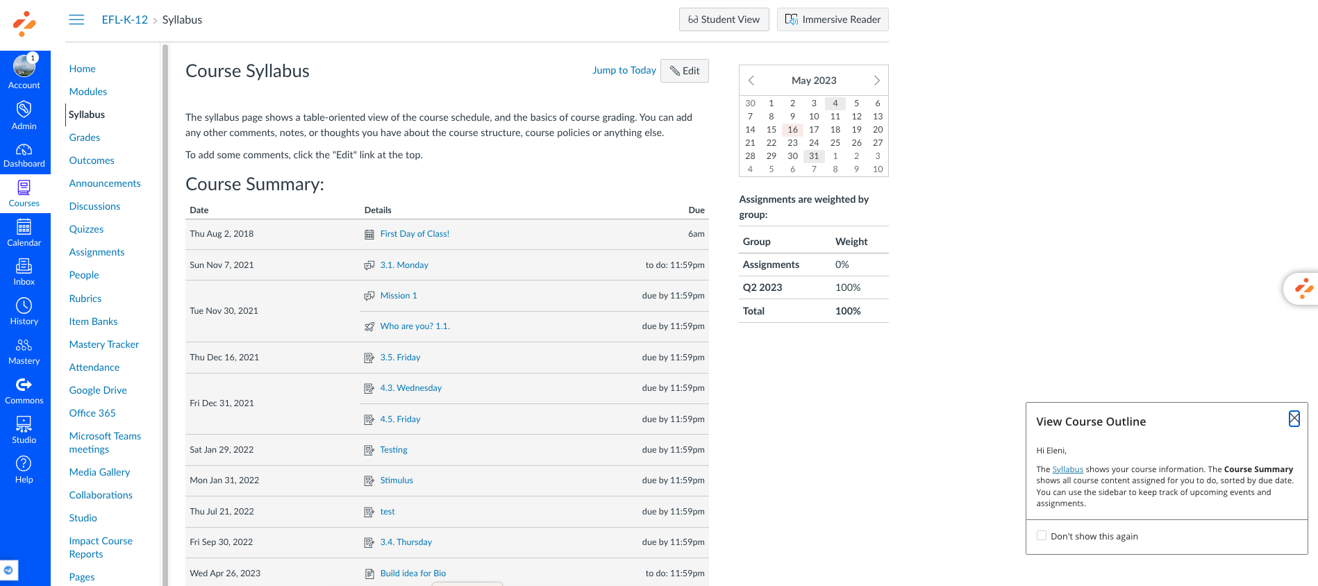This screenshot has height=586, width=1318.
Task: Open Media Gallery in course menu
Action: click(x=99, y=472)
